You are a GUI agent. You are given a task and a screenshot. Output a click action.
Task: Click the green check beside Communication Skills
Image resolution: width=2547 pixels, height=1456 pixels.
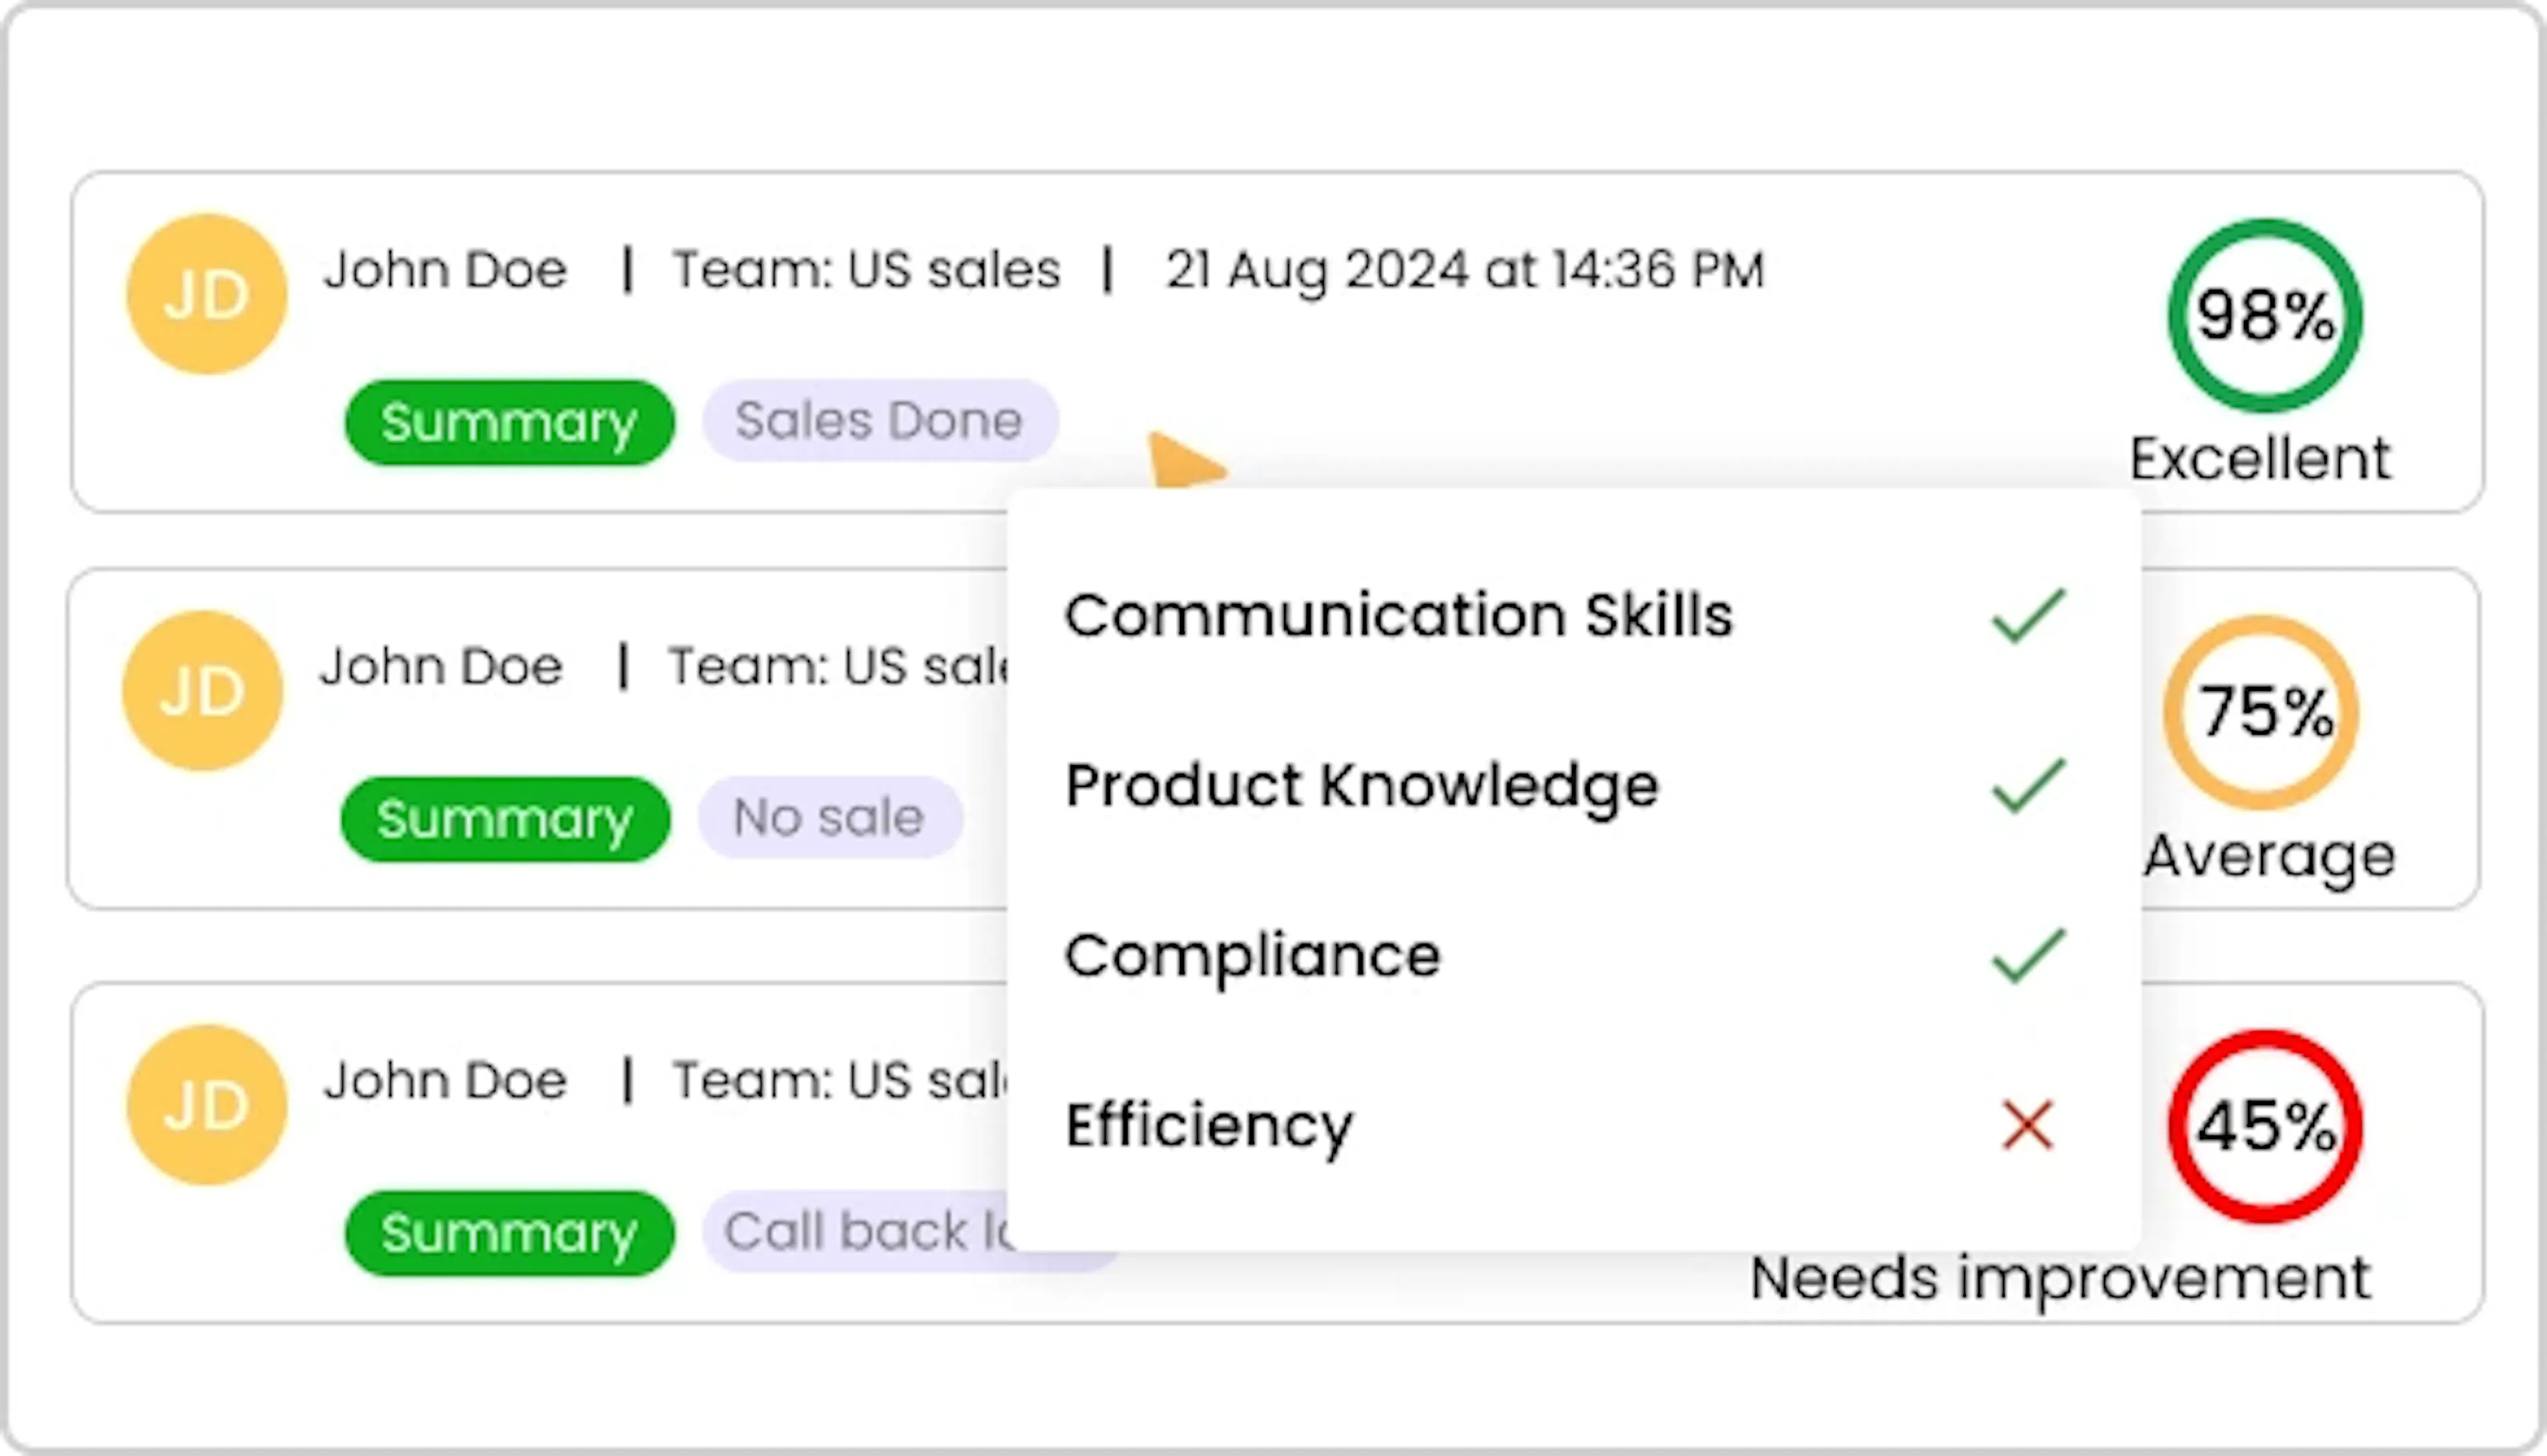(2028, 614)
